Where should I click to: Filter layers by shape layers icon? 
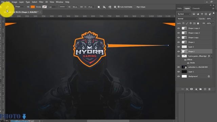point(206,14)
